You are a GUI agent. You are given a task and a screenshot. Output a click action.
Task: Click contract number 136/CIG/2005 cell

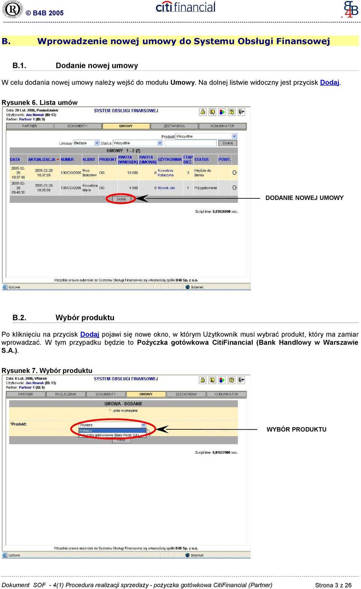71,173
